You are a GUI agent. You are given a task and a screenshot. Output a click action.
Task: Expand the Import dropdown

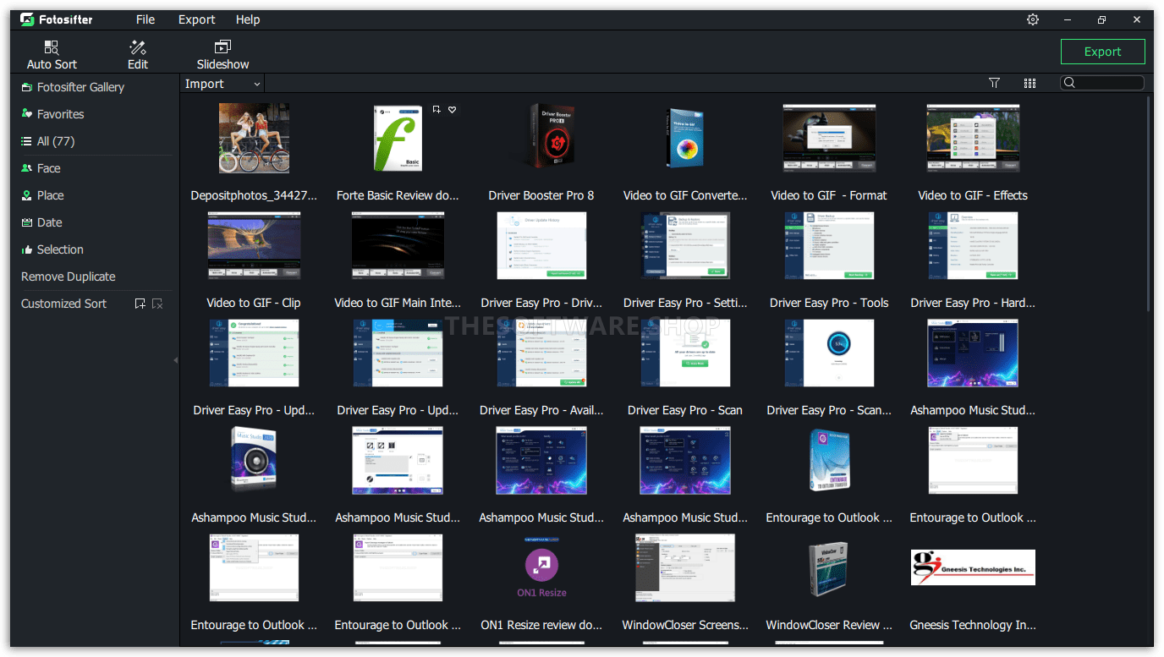pyautogui.click(x=223, y=84)
